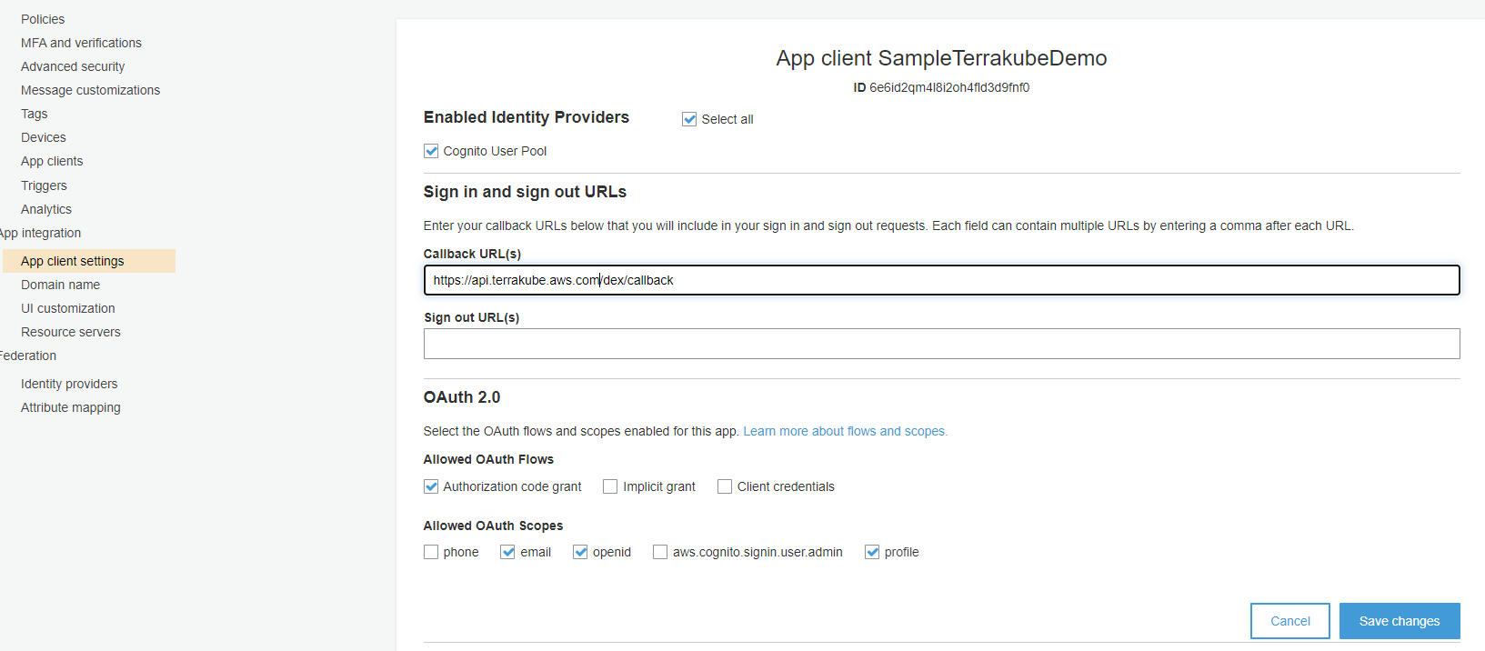Open MFA and verifications page
Screen dimensions: 1485x651
pyautogui.click(x=81, y=43)
